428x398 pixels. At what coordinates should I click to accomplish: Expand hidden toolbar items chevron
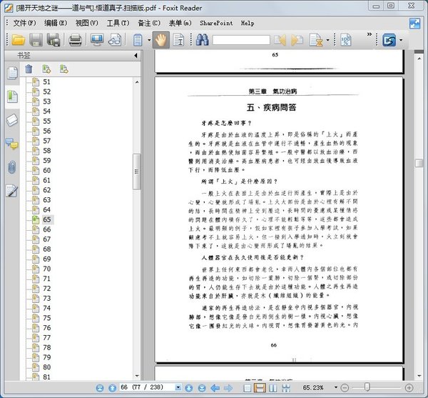click(x=370, y=34)
